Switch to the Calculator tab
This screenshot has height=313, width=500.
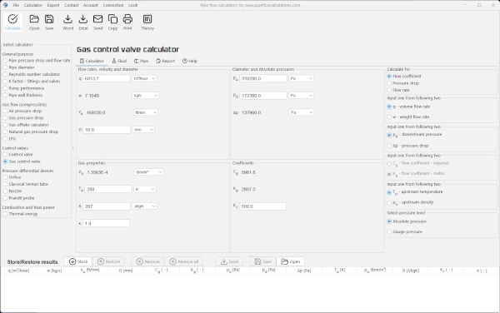click(x=92, y=61)
